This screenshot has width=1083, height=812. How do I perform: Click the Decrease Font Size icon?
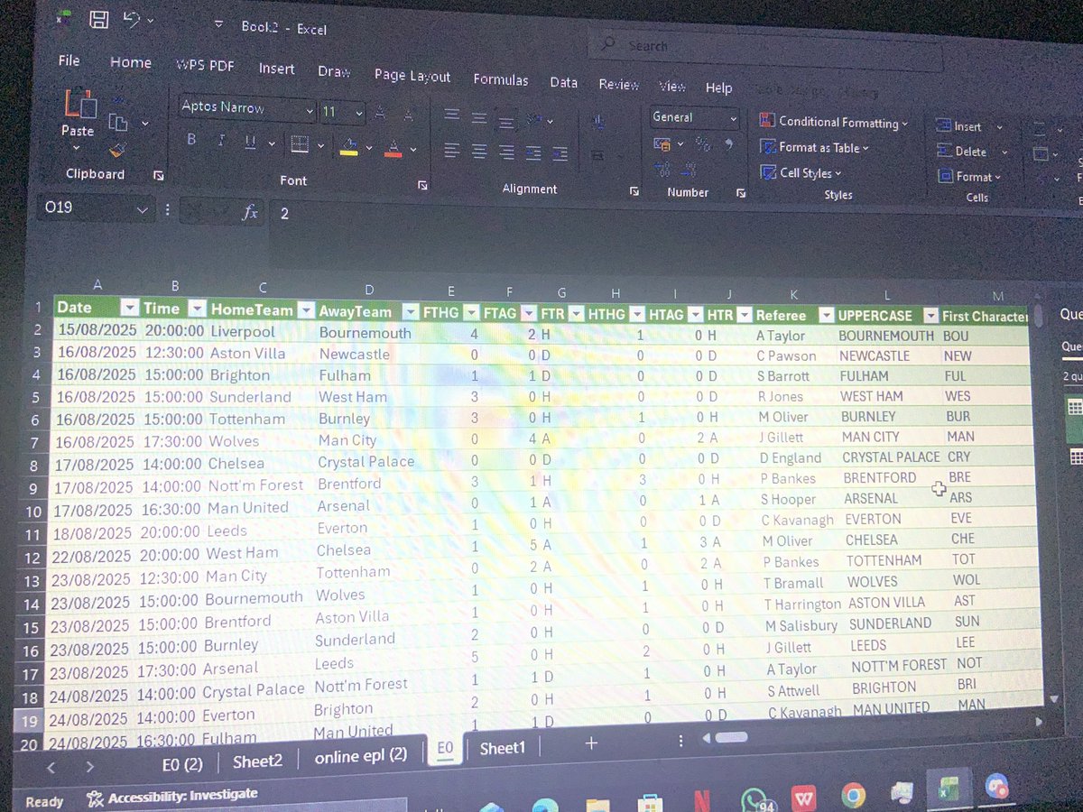pos(408,115)
